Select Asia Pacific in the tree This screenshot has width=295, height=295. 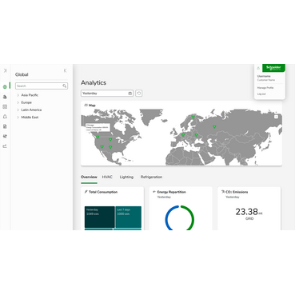point(30,95)
